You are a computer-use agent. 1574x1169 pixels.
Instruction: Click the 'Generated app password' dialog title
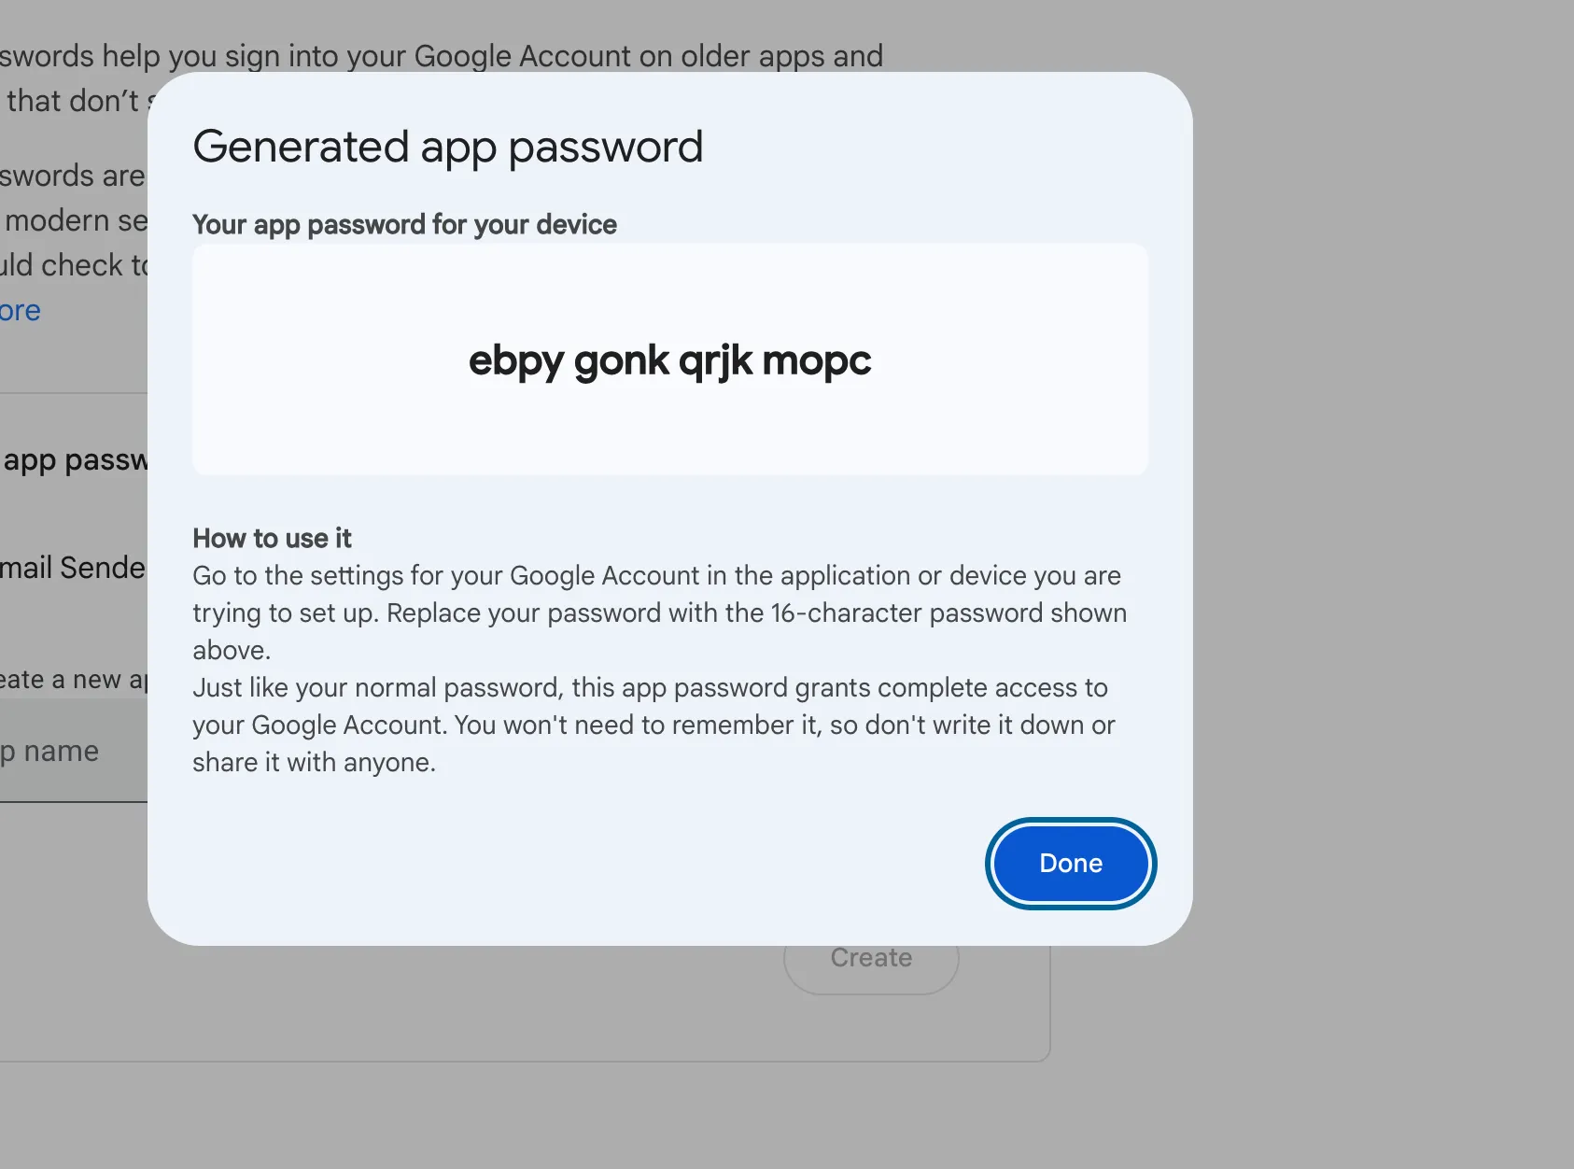[448, 148]
